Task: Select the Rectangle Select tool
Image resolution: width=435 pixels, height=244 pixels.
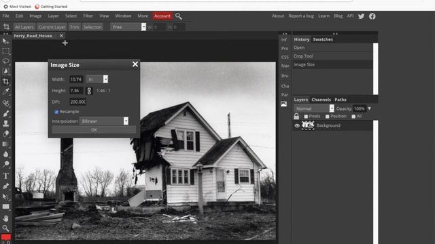Action: point(5,52)
